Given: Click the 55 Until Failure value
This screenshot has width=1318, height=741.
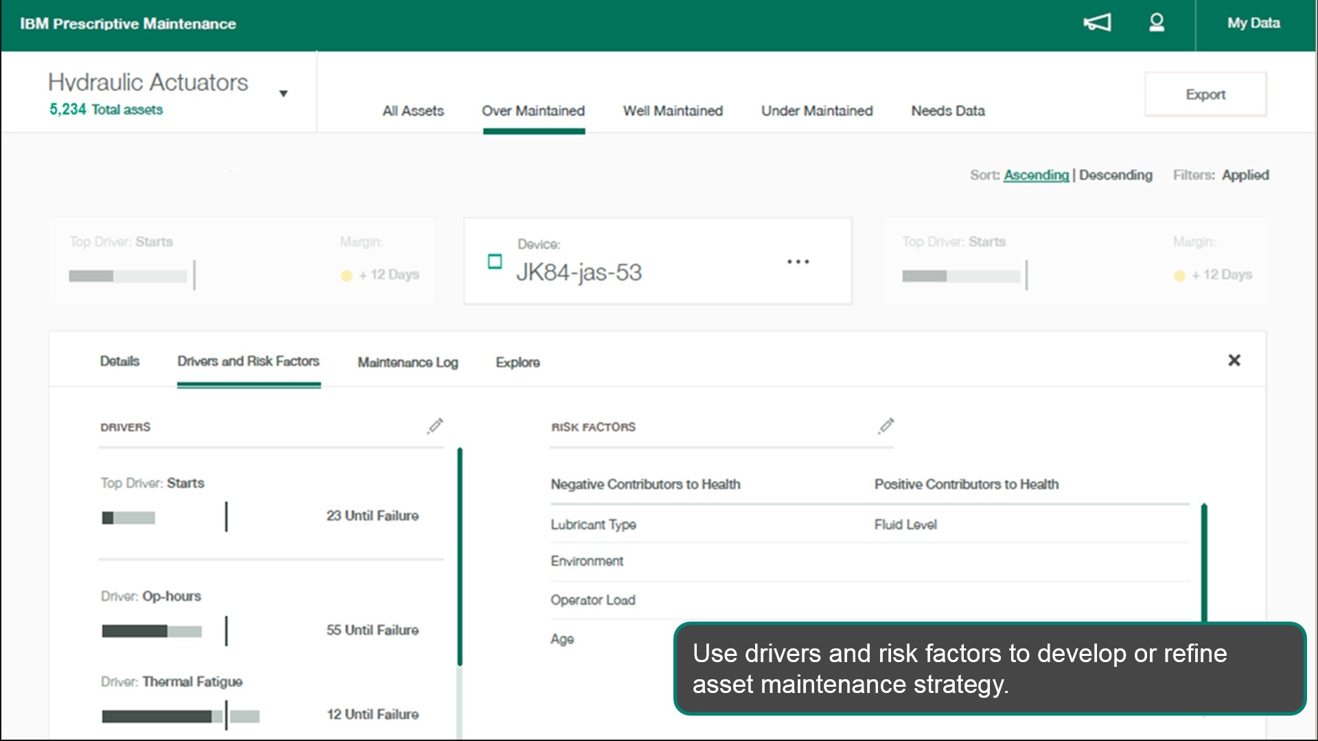Looking at the screenshot, I should pyautogui.click(x=372, y=630).
